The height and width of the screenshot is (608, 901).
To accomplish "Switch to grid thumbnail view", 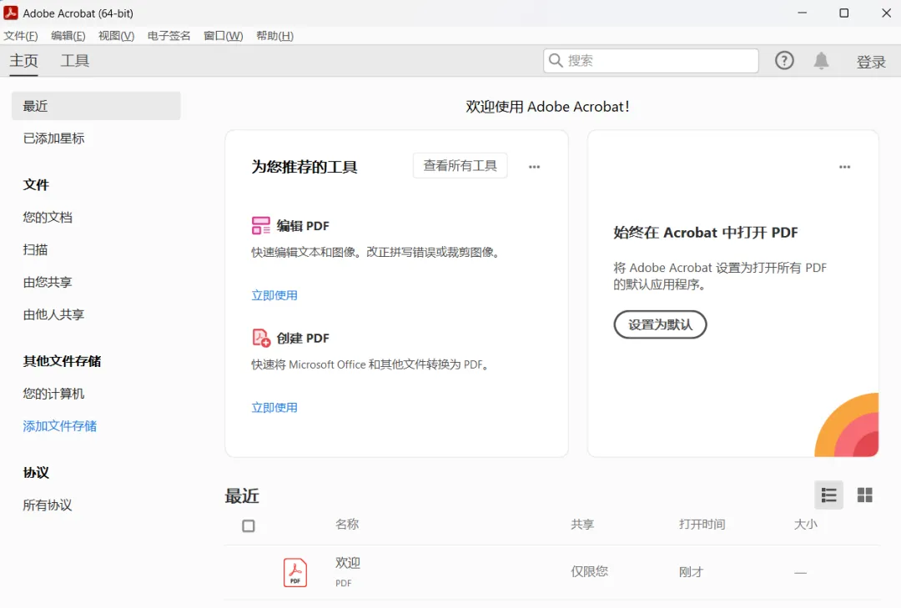I will (865, 495).
